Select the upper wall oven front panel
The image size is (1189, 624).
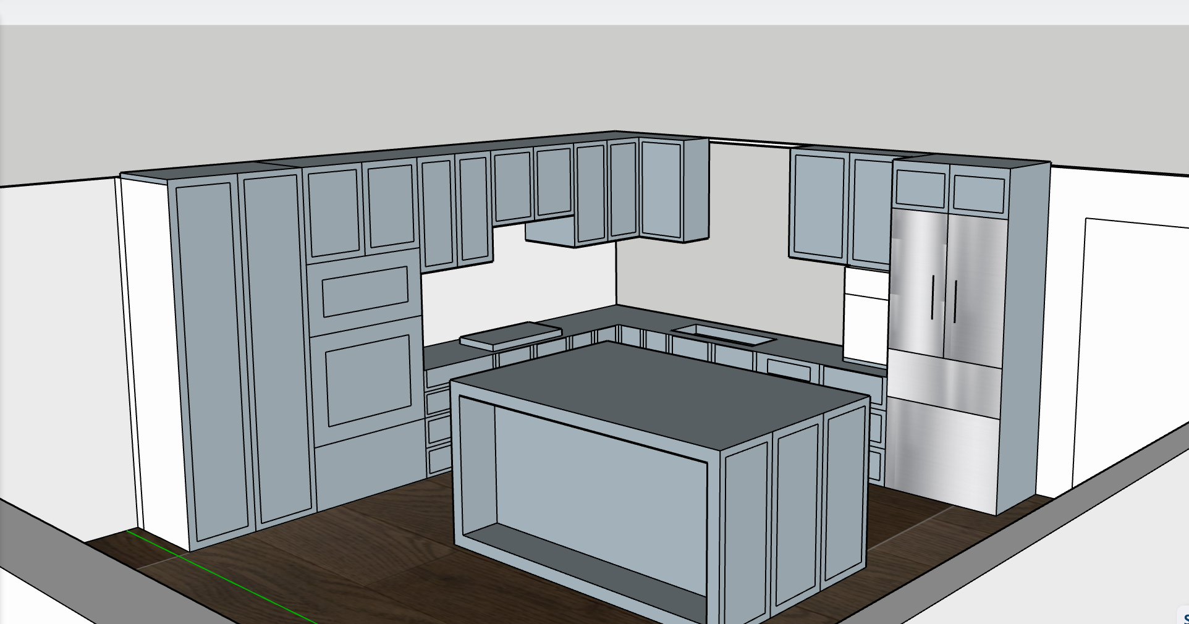[365, 290]
